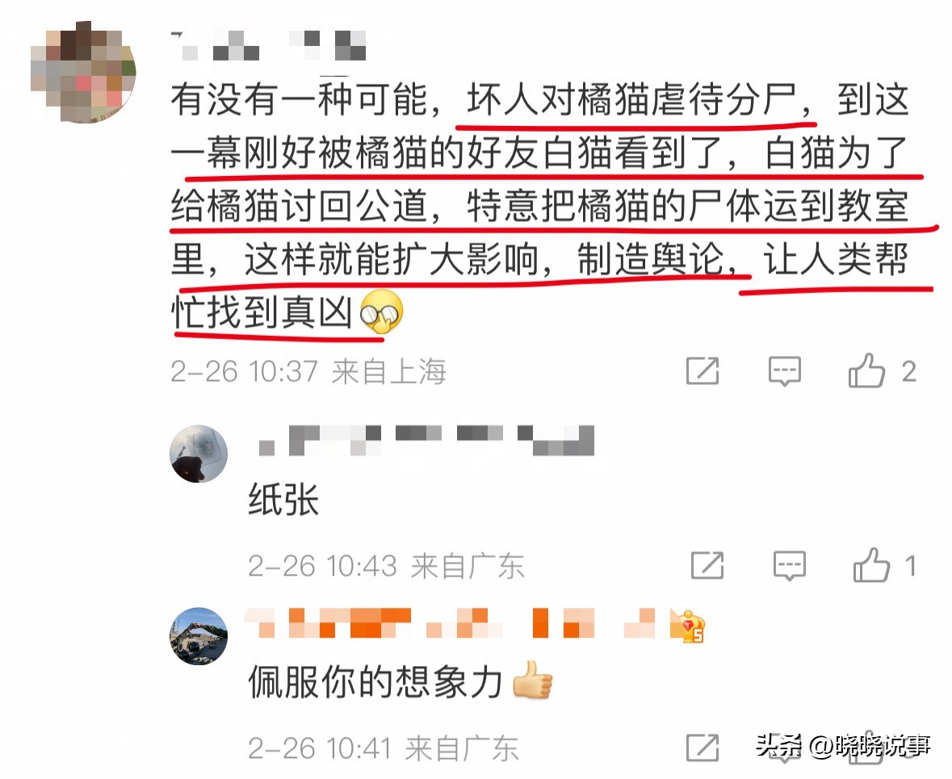The image size is (952, 779).
Task: Open the avatar beside the "纸张" reply
Action: (199, 454)
